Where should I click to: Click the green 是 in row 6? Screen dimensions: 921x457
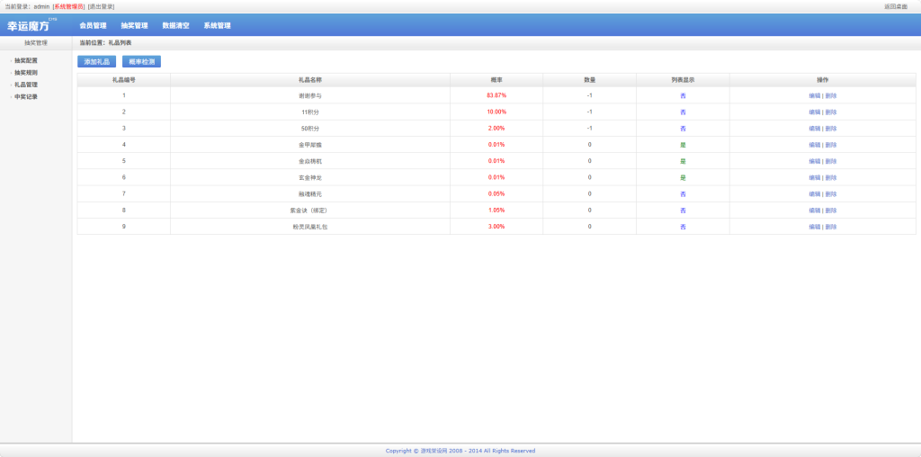(684, 178)
